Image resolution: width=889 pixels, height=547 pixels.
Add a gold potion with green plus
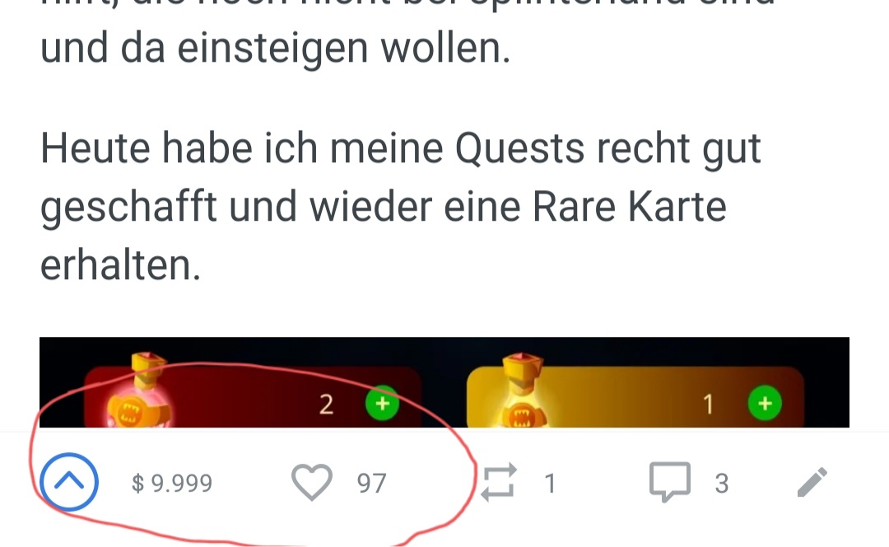pyautogui.click(x=765, y=404)
